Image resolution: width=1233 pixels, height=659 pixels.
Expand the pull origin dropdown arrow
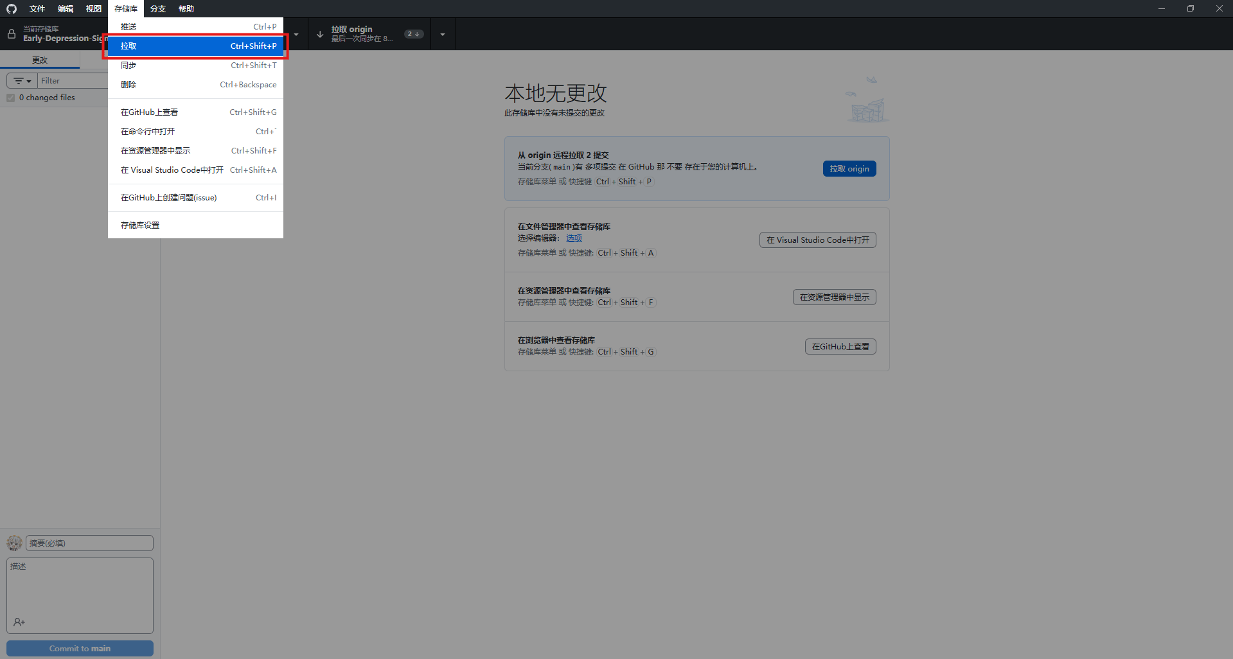pyautogui.click(x=442, y=34)
